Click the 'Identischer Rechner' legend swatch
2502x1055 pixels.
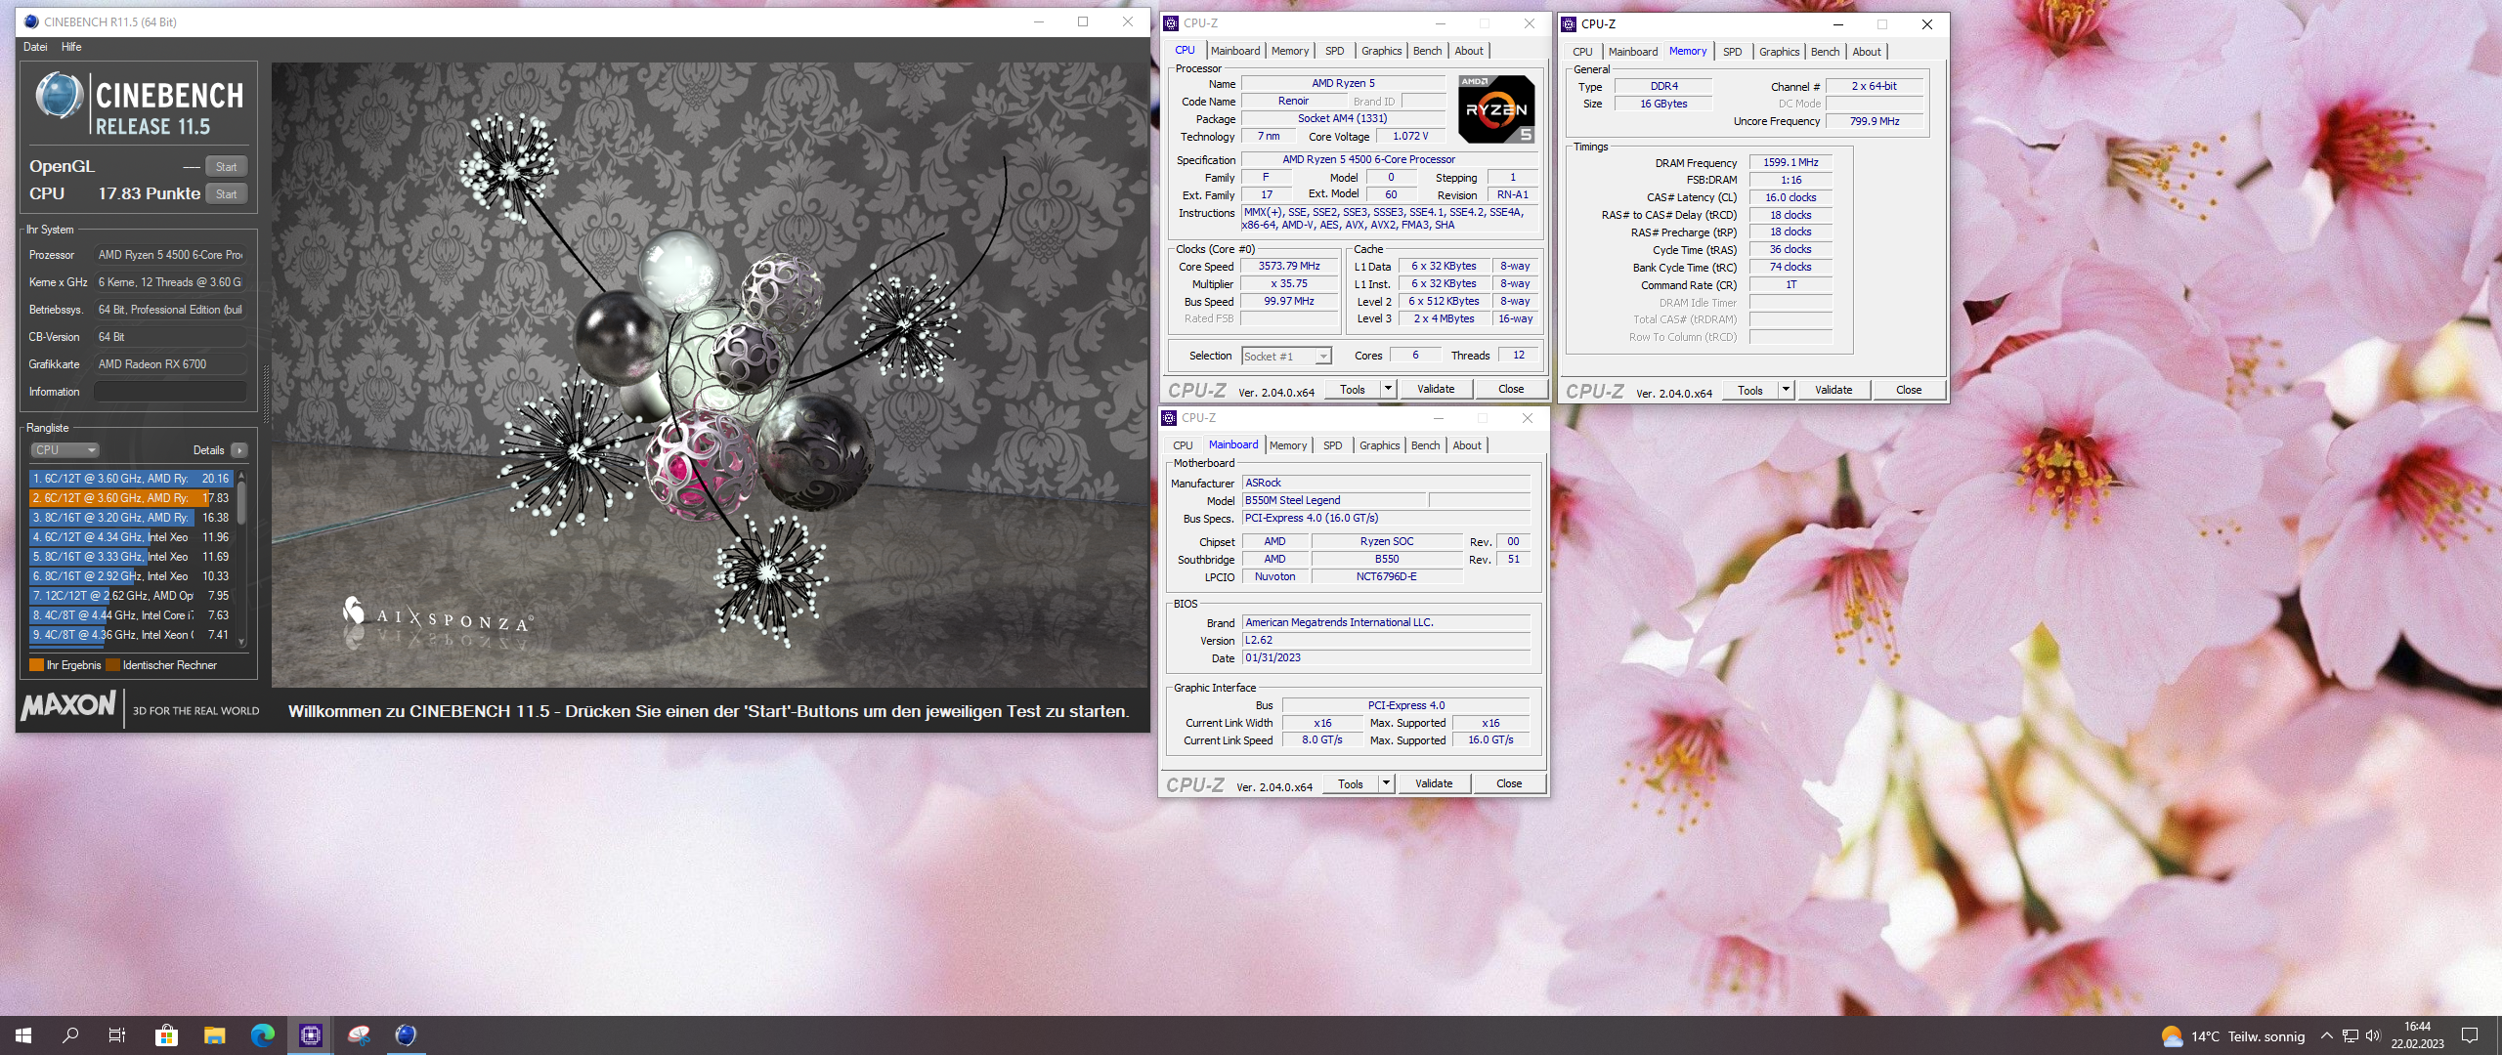[x=112, y=665]
